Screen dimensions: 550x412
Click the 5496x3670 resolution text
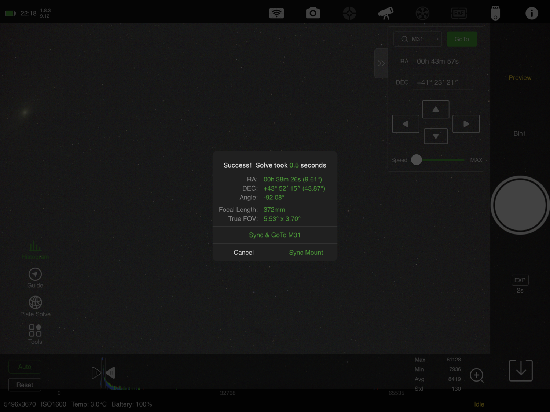[x=20, y=404]
